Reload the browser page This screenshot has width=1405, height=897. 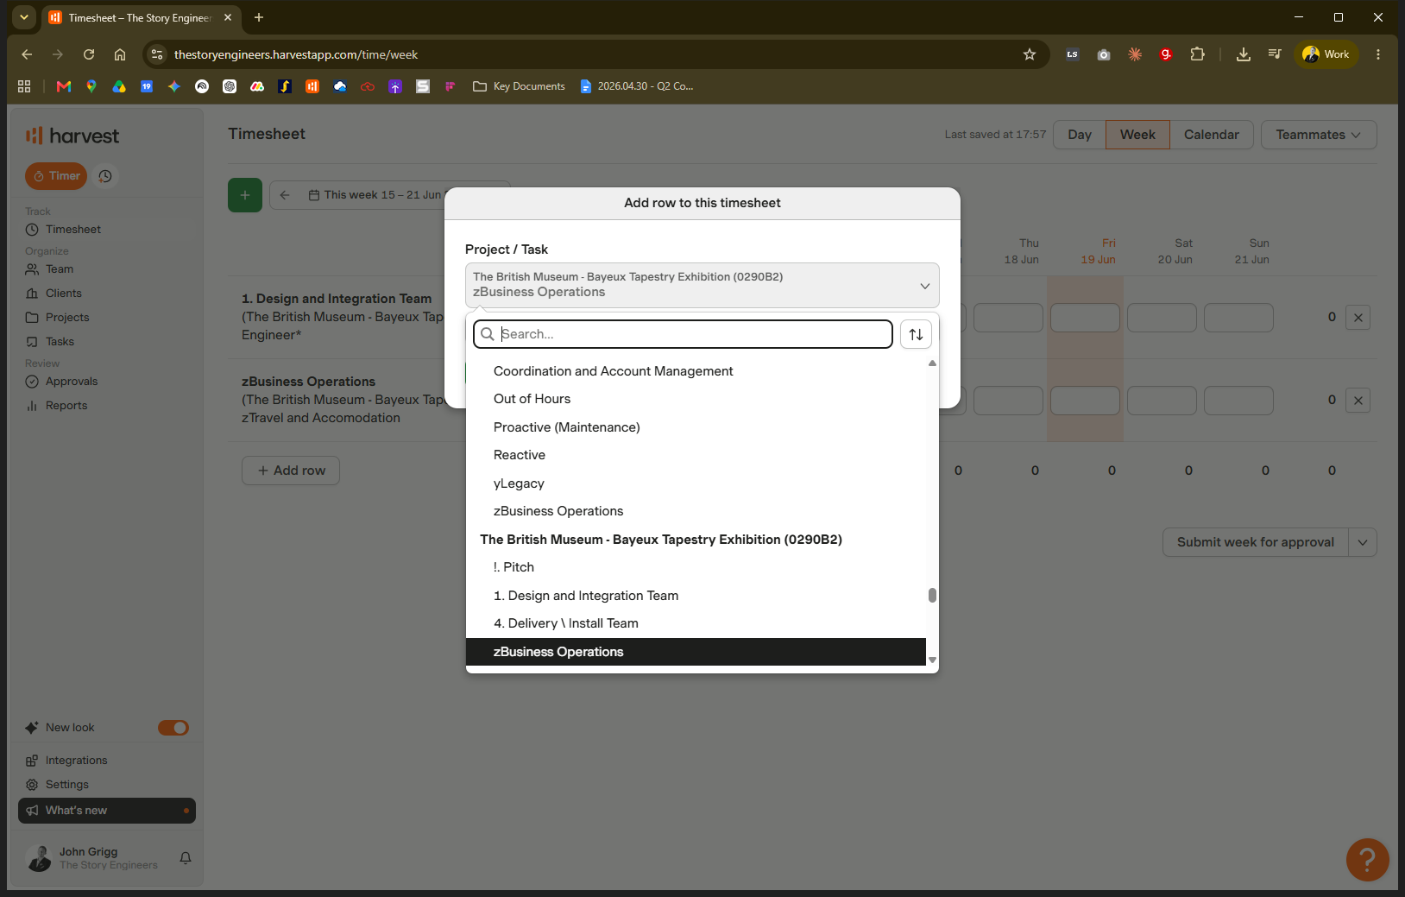pos(89,54)
